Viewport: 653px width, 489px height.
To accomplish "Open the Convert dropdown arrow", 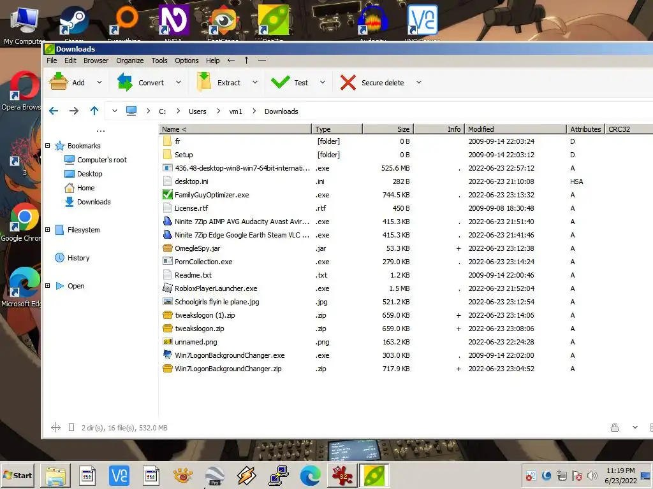I will 179,82.
